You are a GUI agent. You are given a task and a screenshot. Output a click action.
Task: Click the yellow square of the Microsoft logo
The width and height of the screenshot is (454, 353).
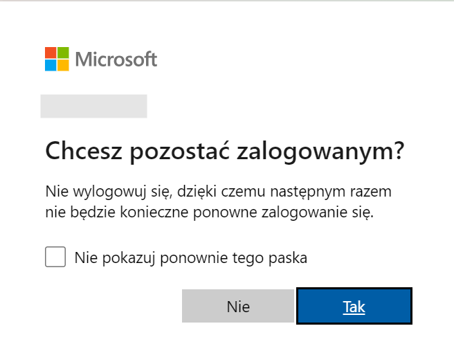click(x=64, y=66)
